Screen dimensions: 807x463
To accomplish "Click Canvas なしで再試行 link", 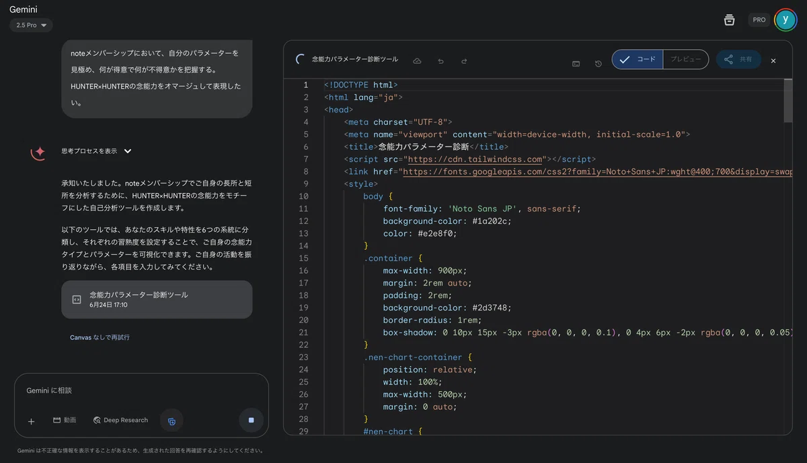I will [x=100, y=337].
